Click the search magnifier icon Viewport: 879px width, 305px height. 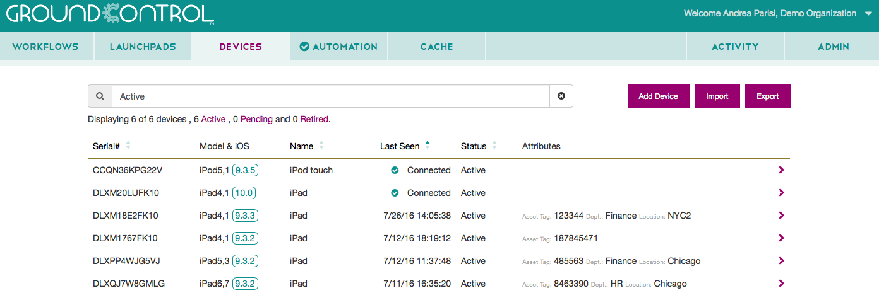tap(100, 96)
